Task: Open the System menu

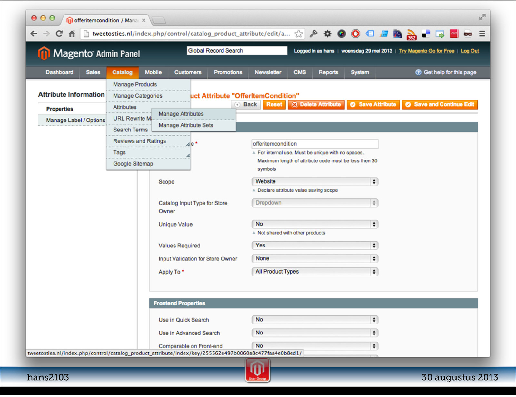Action: click(x=360, y=72)
